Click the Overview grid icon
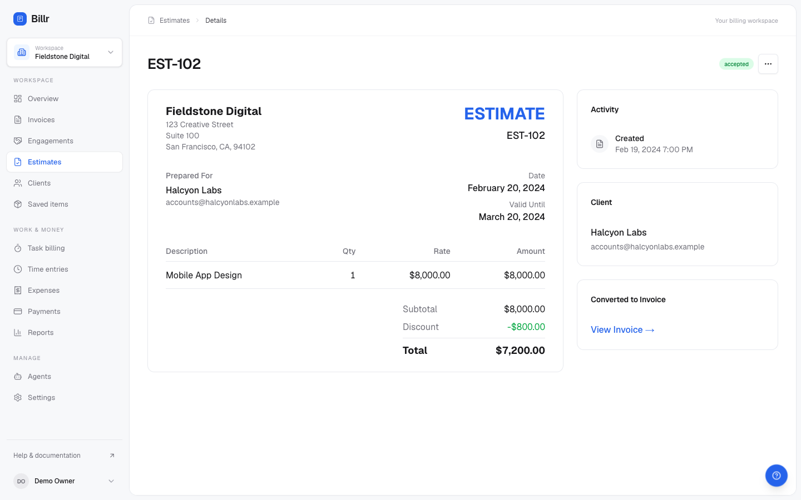 [x=18, y=99]
